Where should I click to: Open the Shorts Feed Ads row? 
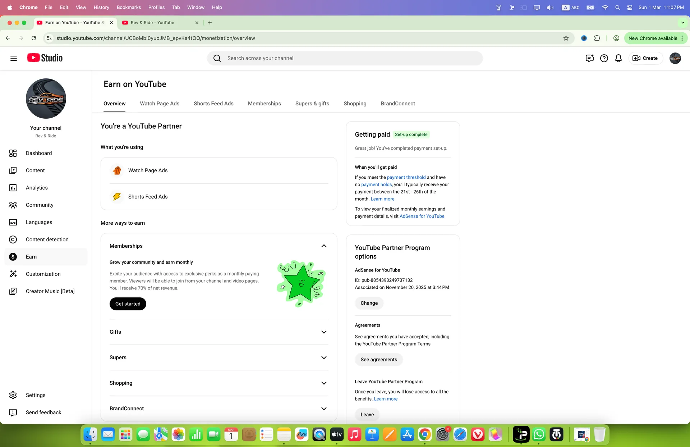coord(219,197)
